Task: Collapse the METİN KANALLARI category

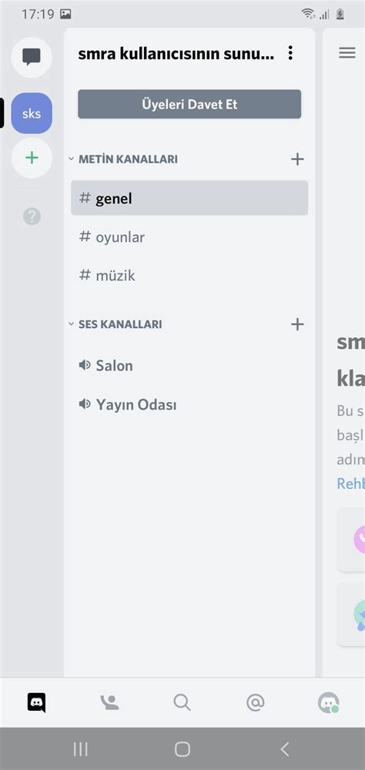Action: (122, 159)
